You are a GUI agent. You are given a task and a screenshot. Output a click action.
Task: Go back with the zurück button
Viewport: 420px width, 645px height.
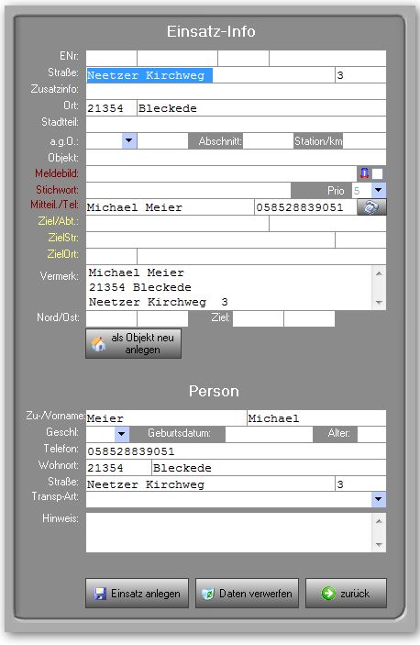346,594
